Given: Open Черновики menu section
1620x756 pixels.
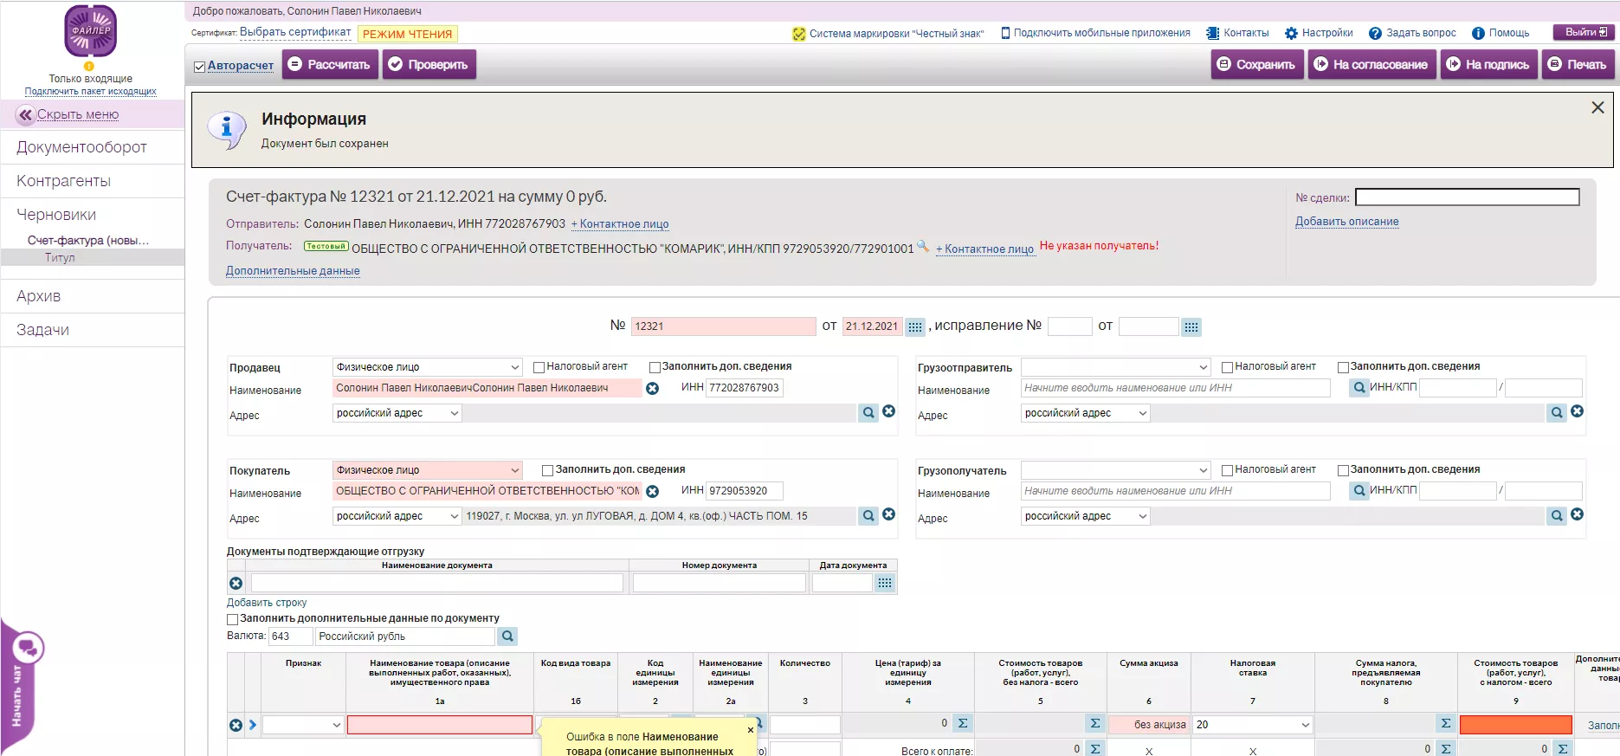Looking at the screenshot, I should click(x=56, y=215).
